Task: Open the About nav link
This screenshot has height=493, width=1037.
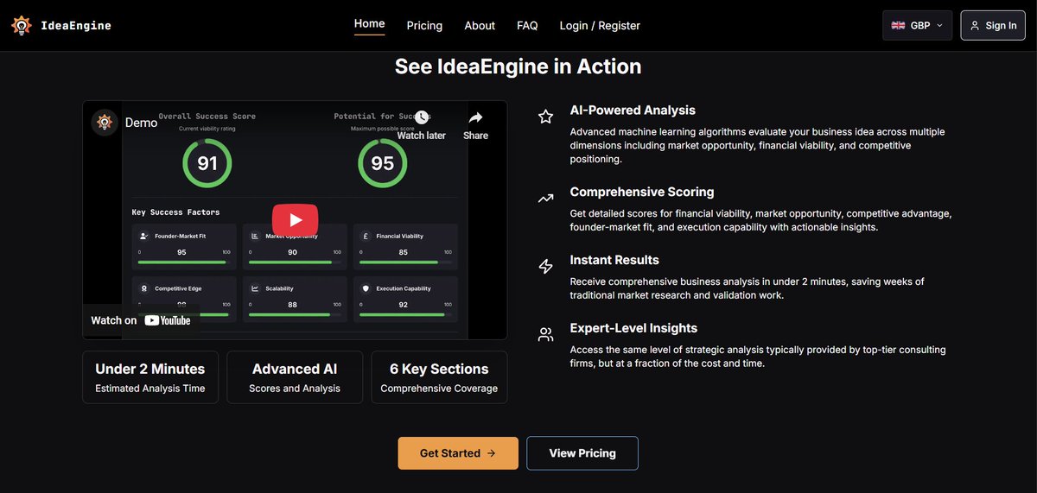Action: 480,26
